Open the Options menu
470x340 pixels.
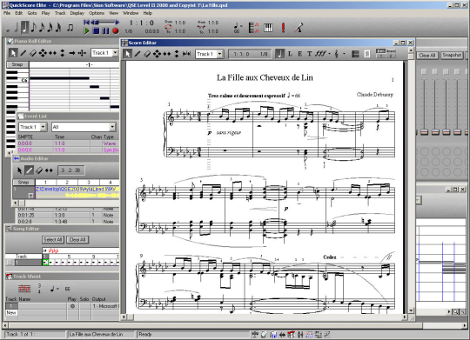pyautogui.click(x=97, y=13)
